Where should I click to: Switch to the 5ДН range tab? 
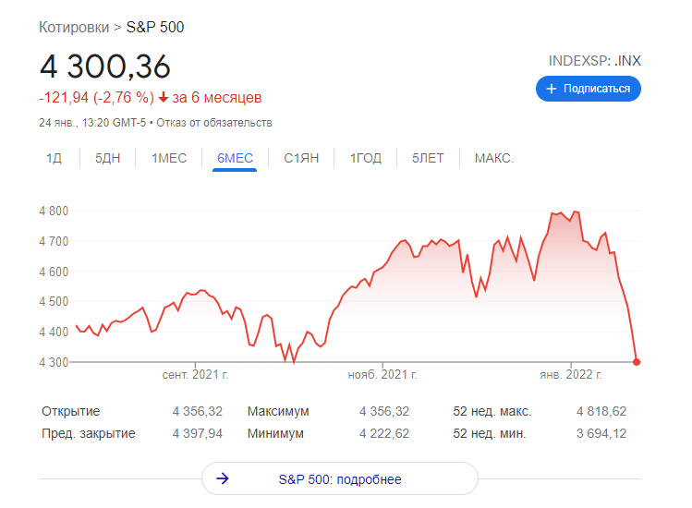107,159
